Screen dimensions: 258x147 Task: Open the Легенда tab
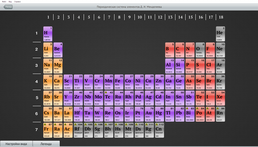(x=46, y=144)
